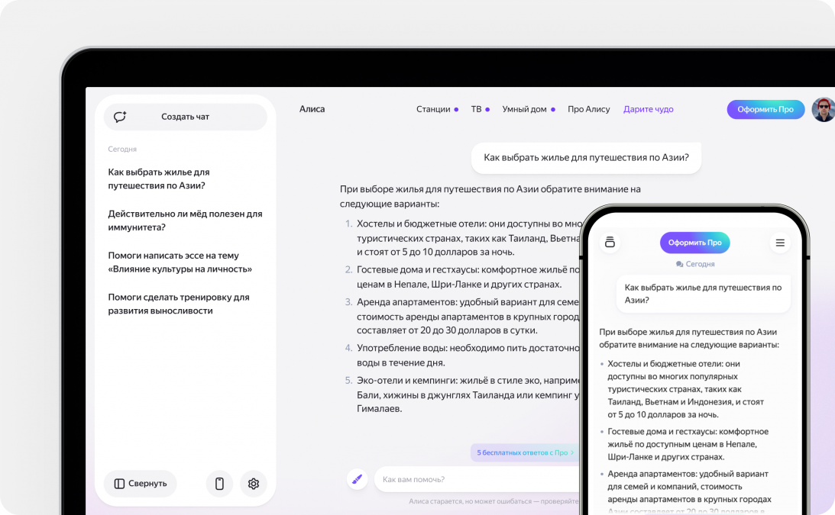835x515 pixels.
Task: Click the desktop question bubble about Азии
Action: click(586, 157)
